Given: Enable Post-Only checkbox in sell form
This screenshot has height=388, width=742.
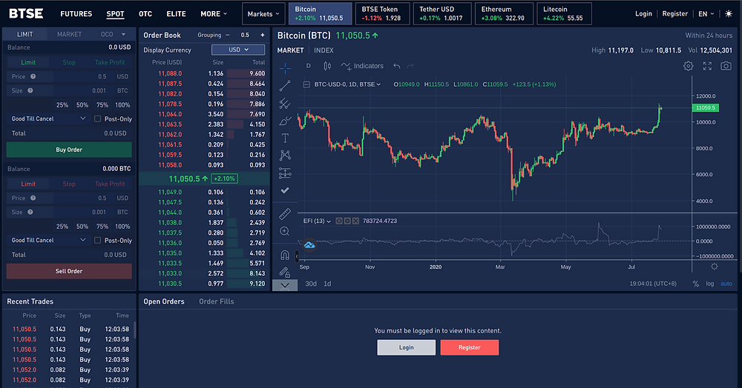Looking at the screenshot, I should tap(97, 240).
